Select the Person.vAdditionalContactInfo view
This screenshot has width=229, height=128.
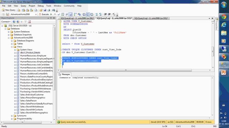[x=34, y=74]
